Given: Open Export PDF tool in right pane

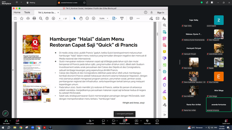Looking at the screenshot, I should (x=164, y=32).
